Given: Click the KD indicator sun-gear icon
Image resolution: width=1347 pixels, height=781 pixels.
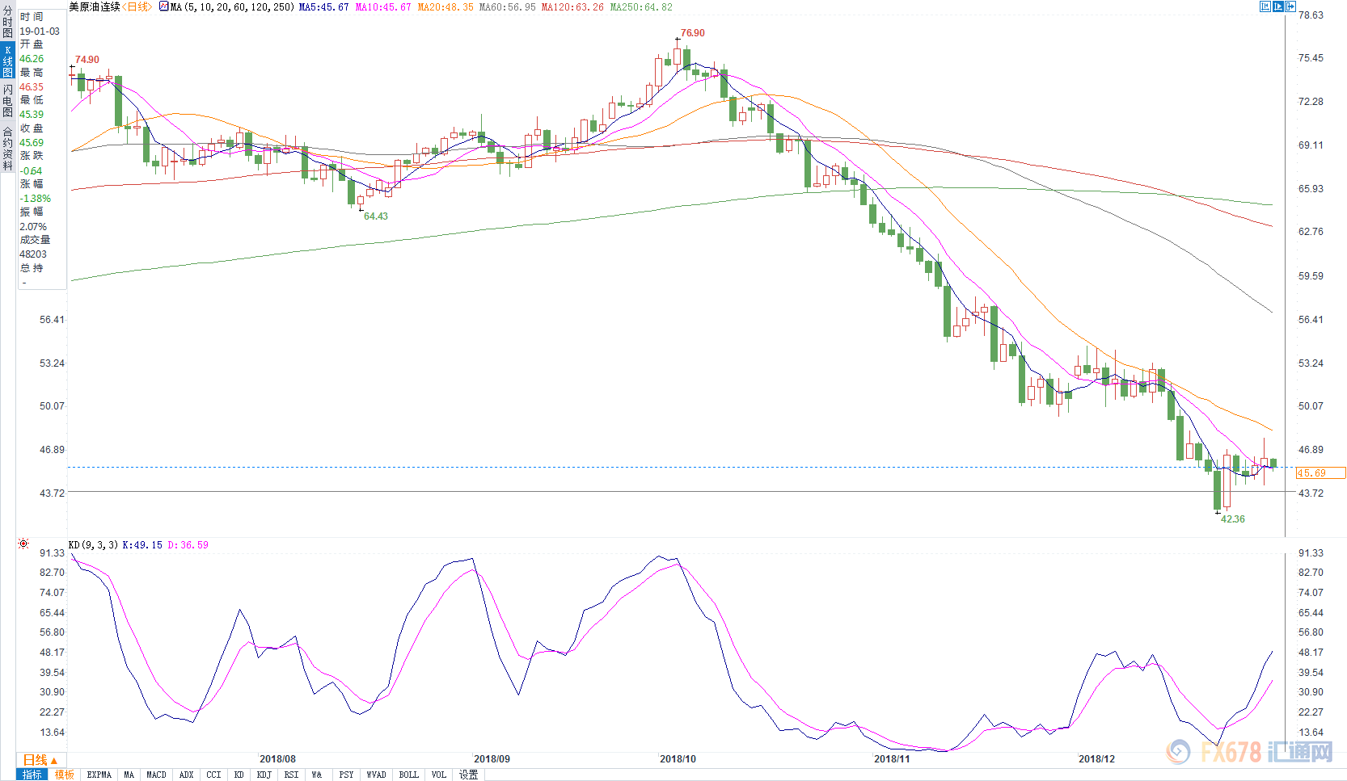Looking at the screenshot, I should (x=23, y=544).
